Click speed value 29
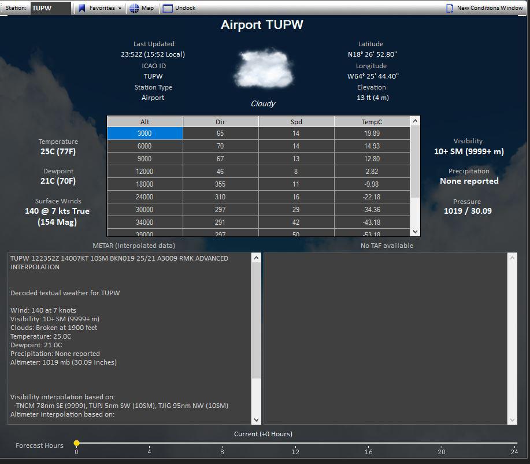Viewport: 530px width, 464px height. coord(296,210)
